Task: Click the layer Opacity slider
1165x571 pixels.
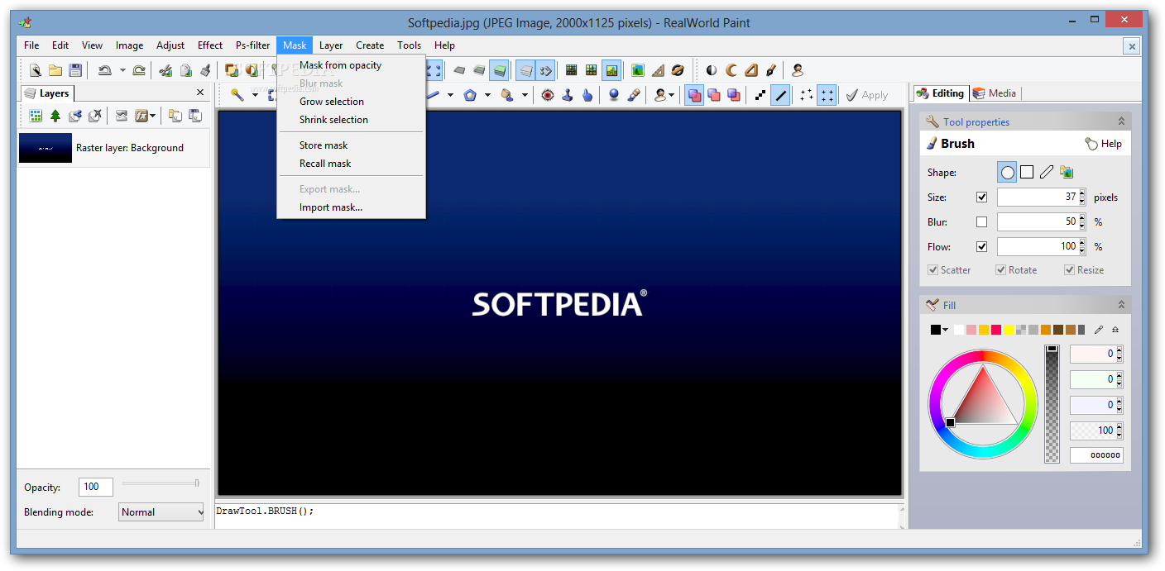Action: point(161,483)
